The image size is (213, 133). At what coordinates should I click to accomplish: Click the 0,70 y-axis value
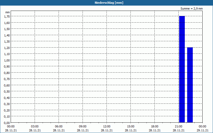(x=7, y=79)
